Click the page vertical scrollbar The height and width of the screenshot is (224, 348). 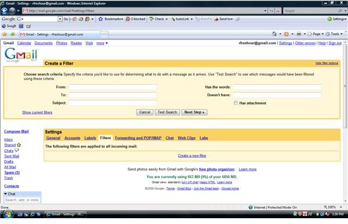click(x=345, y=86)
